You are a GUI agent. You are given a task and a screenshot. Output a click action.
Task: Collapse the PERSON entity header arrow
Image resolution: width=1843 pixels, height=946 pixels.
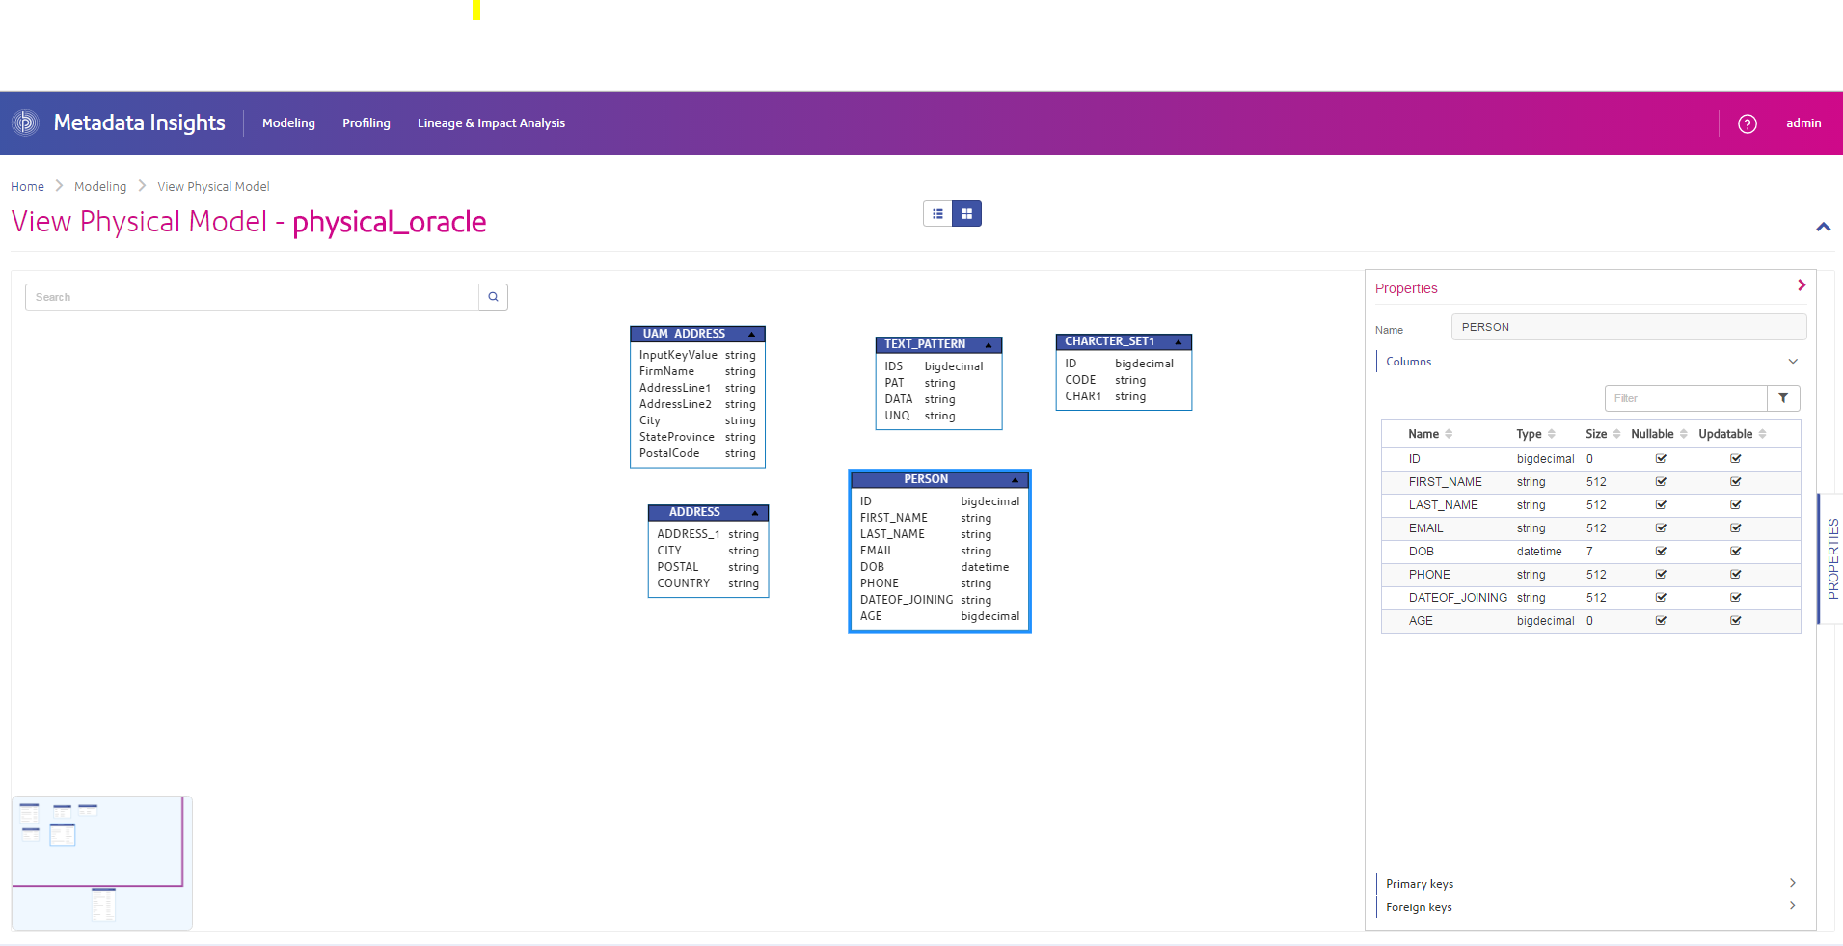pos(1015,479)
